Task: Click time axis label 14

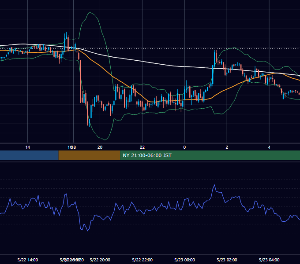Action: click(x=28, y=147)
